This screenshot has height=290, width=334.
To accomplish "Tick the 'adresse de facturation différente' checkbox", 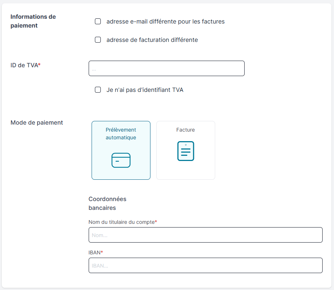I will pos(98,40).
